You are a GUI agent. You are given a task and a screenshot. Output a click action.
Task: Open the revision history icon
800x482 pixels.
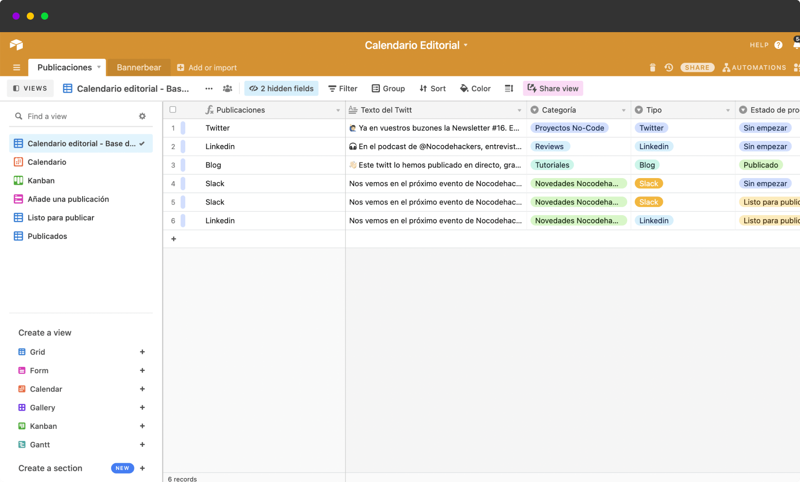(668, 67)
